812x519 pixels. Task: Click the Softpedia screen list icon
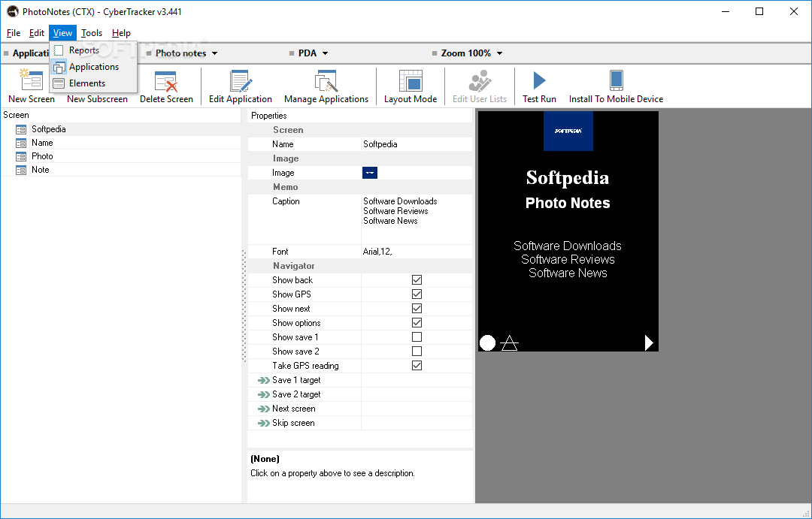(x=21, y=129)
